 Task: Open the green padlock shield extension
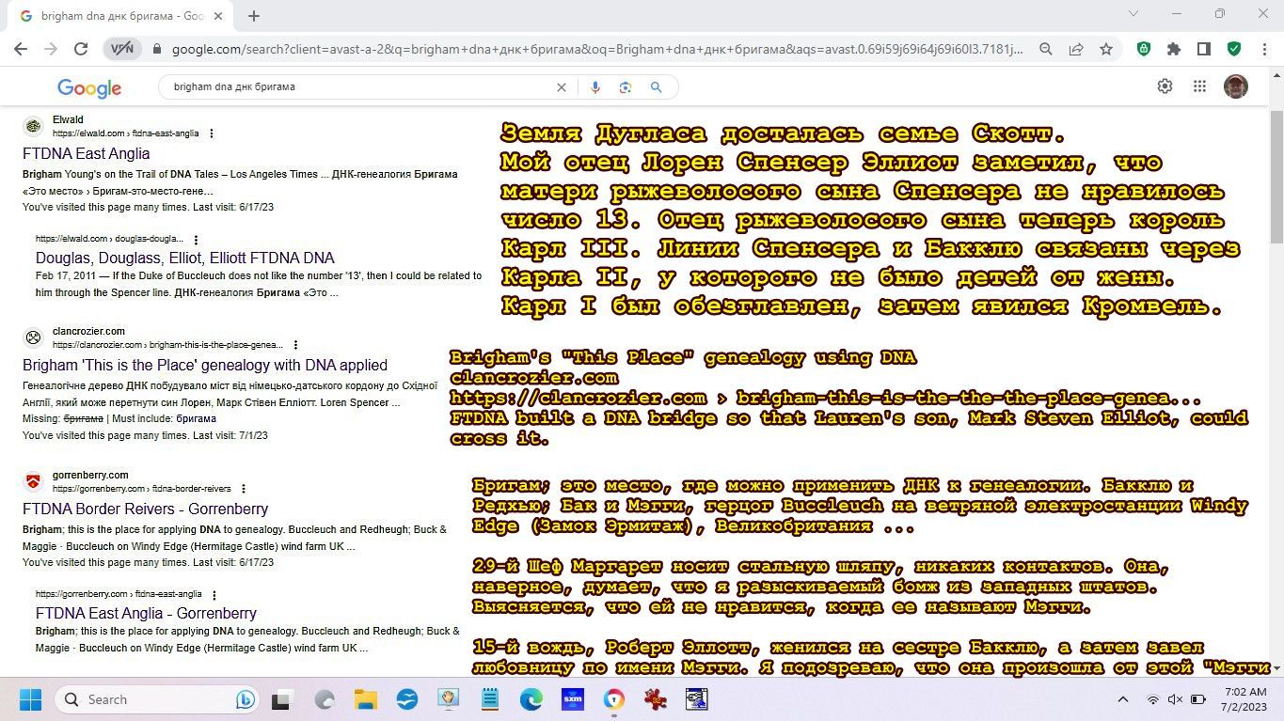coord(1144,49)
